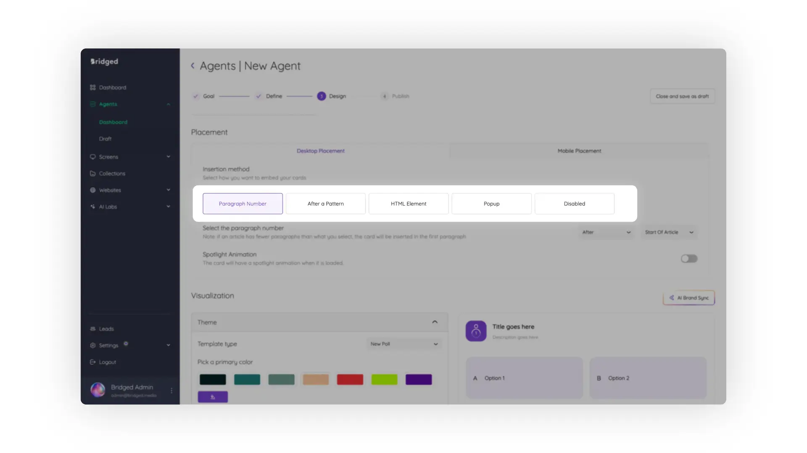Enable the Spotlight Animation toggle
807x453 pixels.
(x=688, y=258)
